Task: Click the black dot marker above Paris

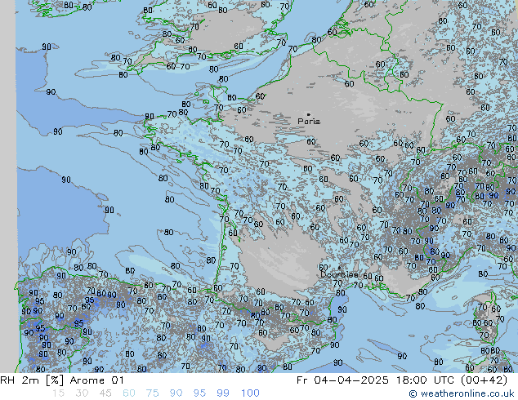Action: (309, 114)
